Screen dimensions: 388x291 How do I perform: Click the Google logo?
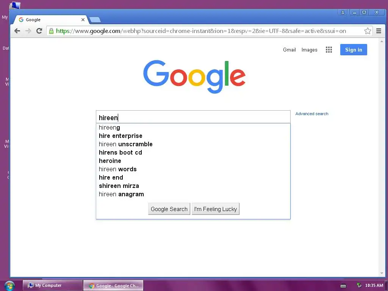tap(194, 77)
